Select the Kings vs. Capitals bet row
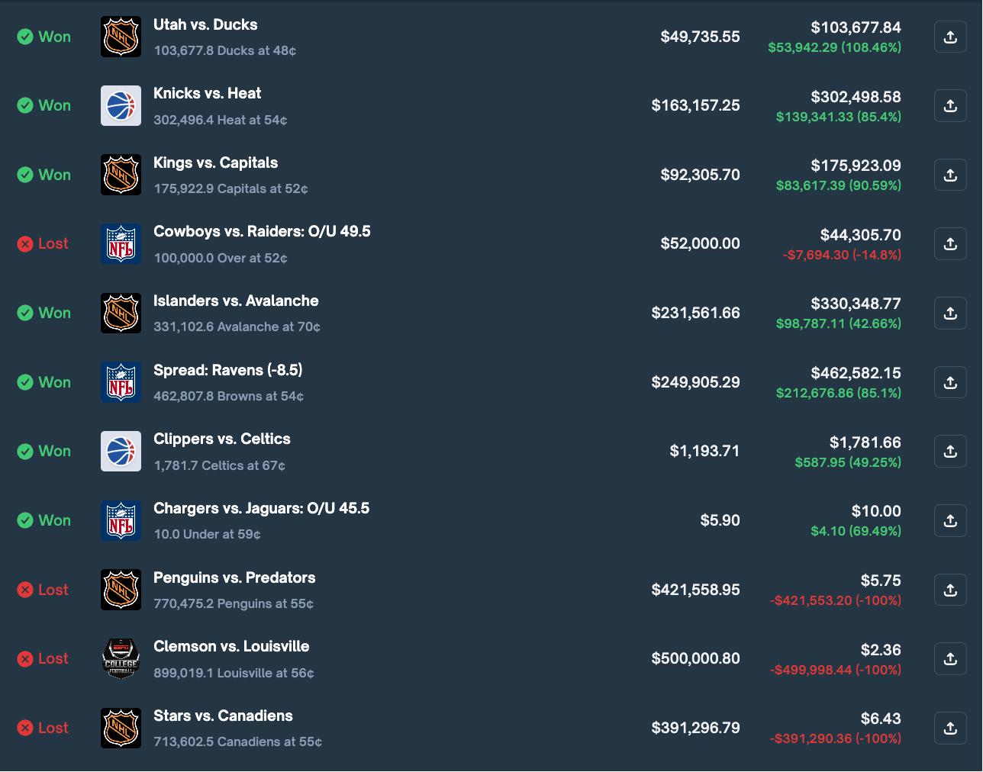983x772 pixels. tap(215, 162)
